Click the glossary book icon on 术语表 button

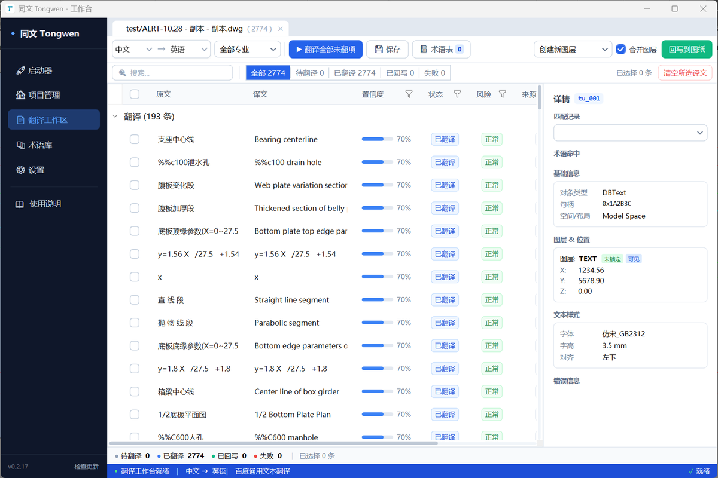click(424, 50)
